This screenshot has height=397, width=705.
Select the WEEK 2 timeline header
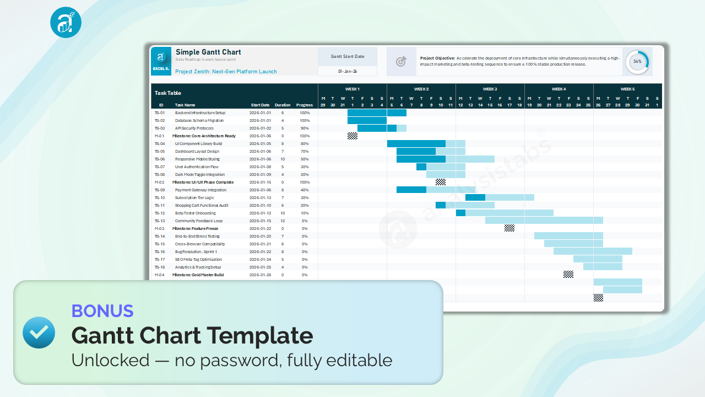click(x=421, y=89)
